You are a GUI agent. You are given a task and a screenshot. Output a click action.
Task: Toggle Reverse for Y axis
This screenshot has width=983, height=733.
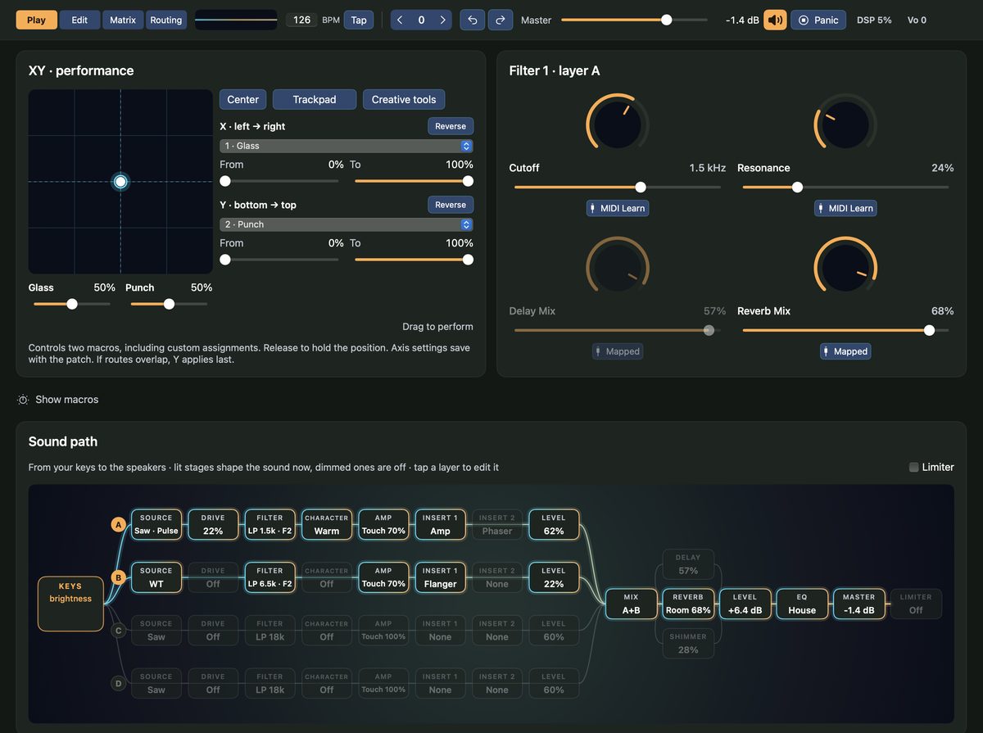(x=451, y=205)
